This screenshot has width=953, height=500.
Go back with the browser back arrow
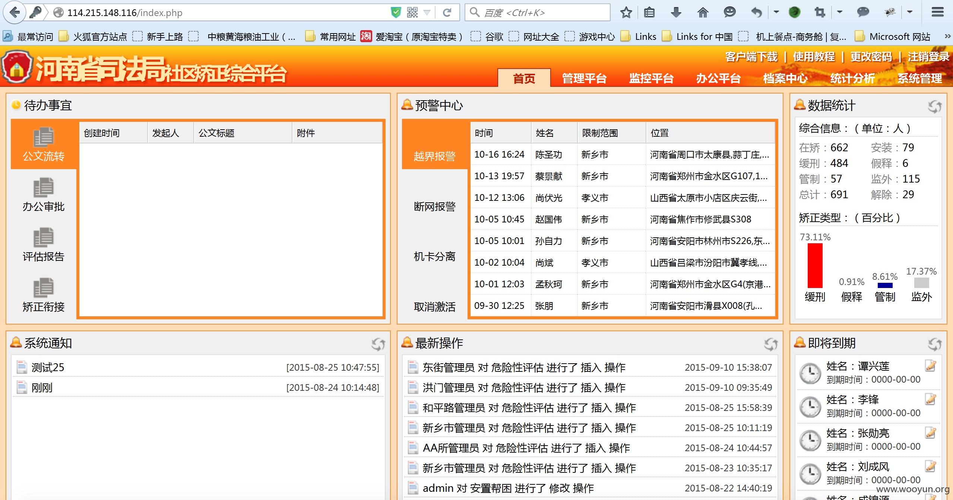tap(15, 13)
